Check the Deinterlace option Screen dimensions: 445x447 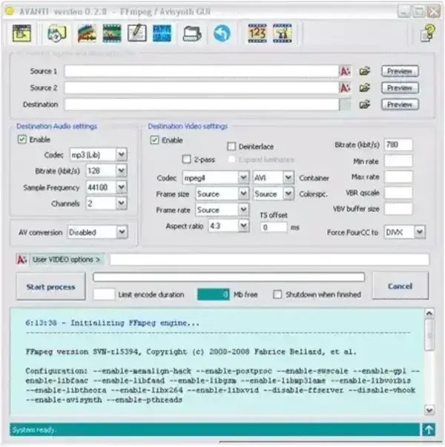point(231,147)
